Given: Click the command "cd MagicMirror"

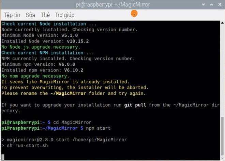Looking at the screenshot, I should [x=72, y=123].
